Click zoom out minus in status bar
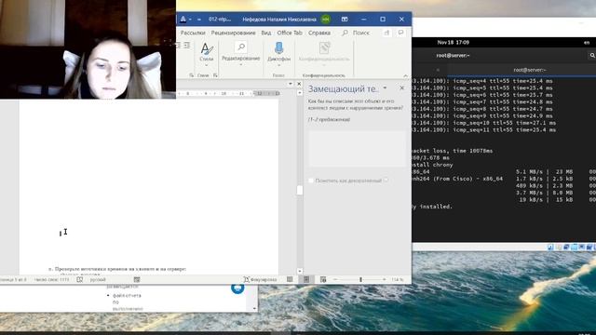The height and width of the screenshot is (335, 596). tap(335, 279)
